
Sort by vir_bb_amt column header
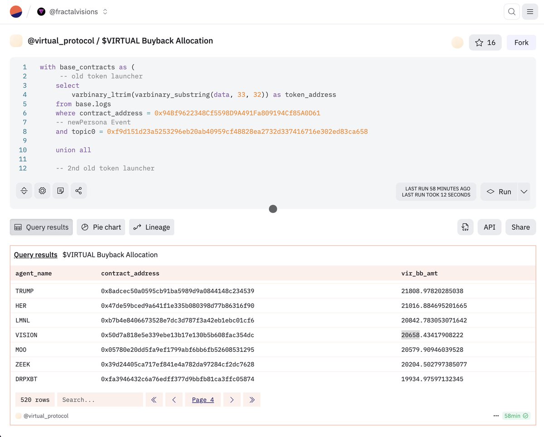(x=419, y=274)
